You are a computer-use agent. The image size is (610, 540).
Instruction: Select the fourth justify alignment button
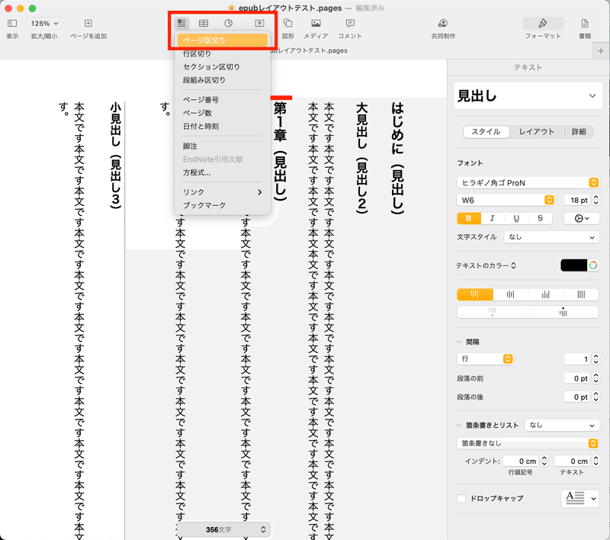coord(581,294)
